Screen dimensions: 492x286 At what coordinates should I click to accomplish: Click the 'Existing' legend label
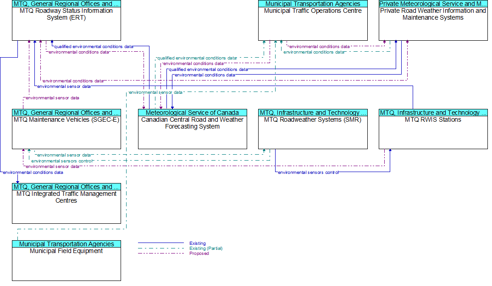click(x=198, y=243)
